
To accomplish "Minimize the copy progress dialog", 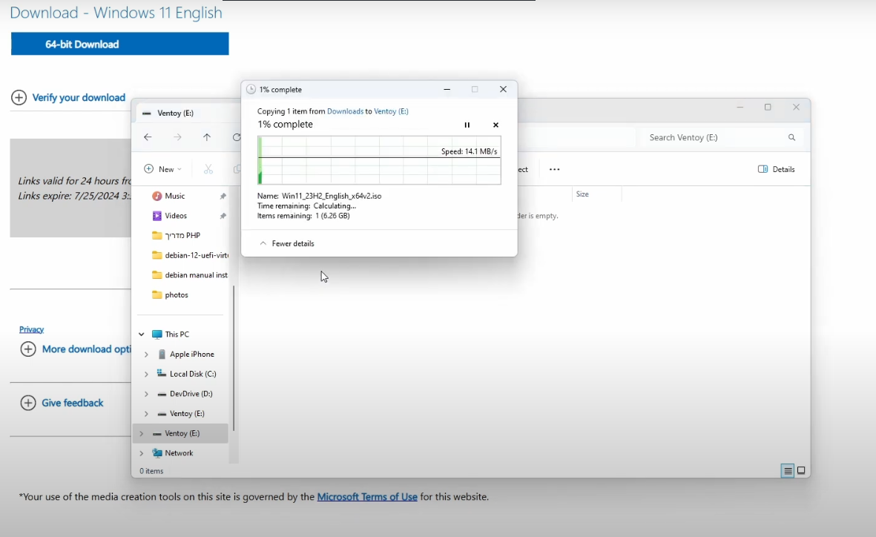I will pyautogui.click(x=447, y=90).
